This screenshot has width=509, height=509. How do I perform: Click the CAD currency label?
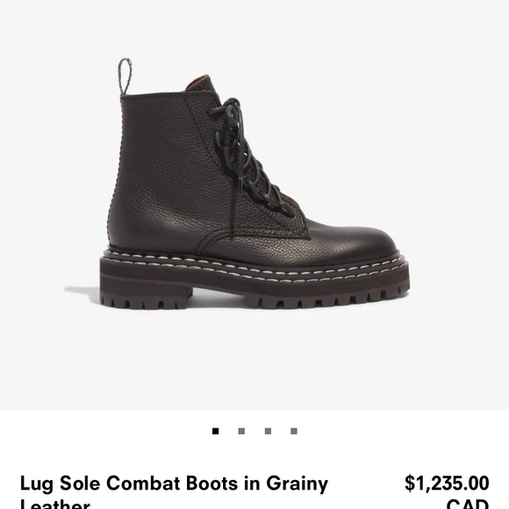[x=468, y=504]
